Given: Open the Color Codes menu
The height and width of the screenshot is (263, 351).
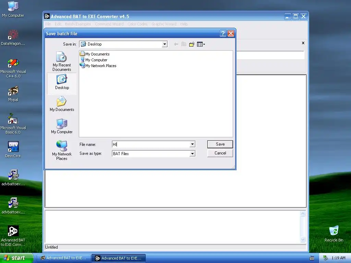Looking at the screenshot, I should coord(137,24).
